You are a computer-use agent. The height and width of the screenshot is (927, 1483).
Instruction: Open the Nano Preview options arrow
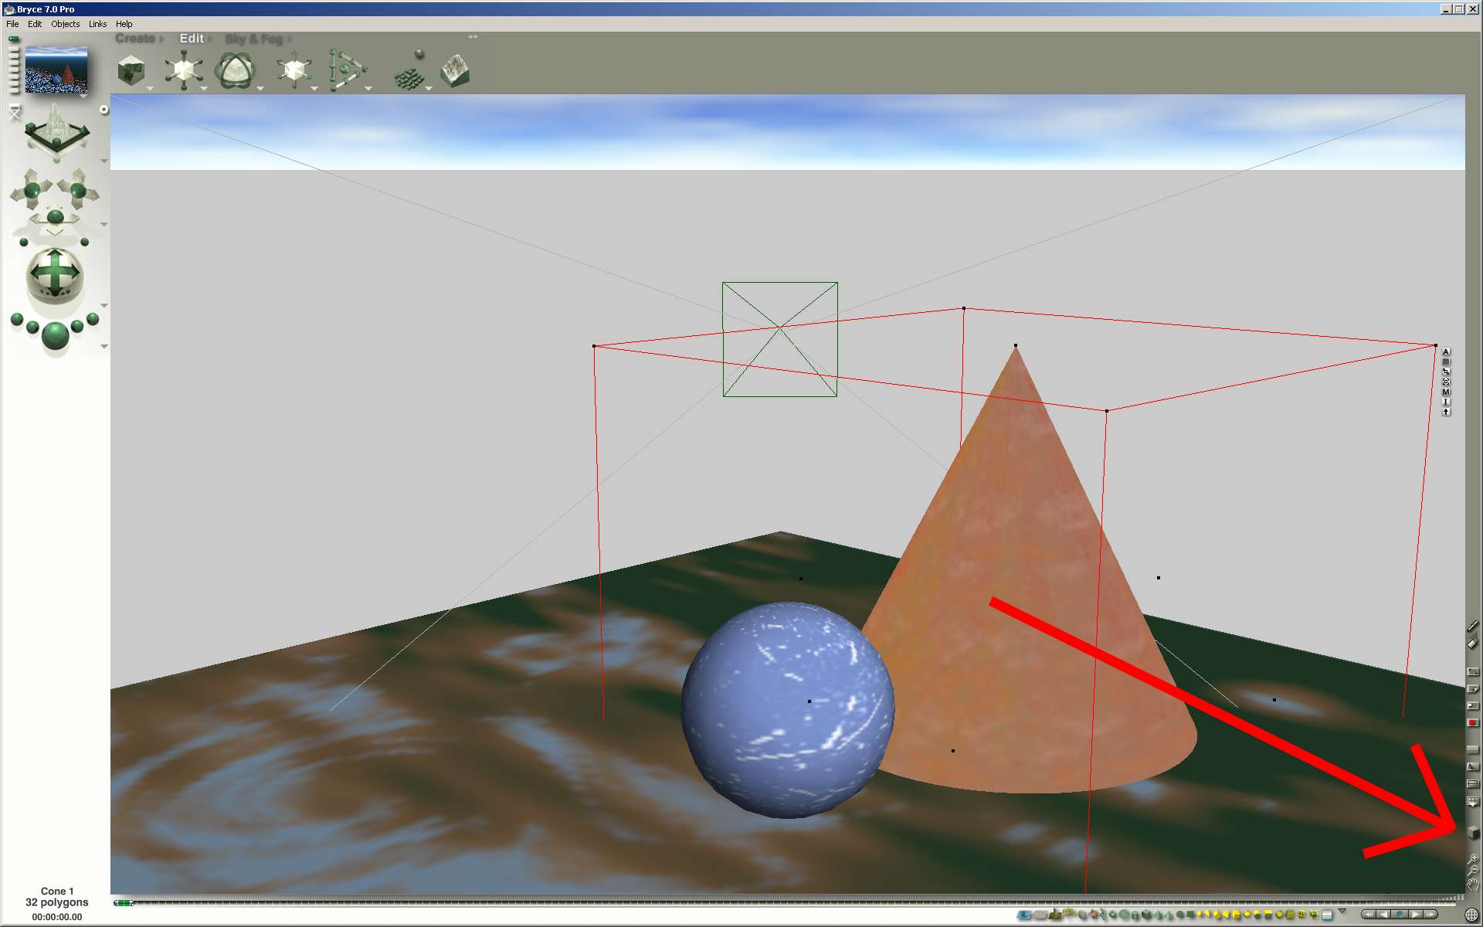(83, 96)
